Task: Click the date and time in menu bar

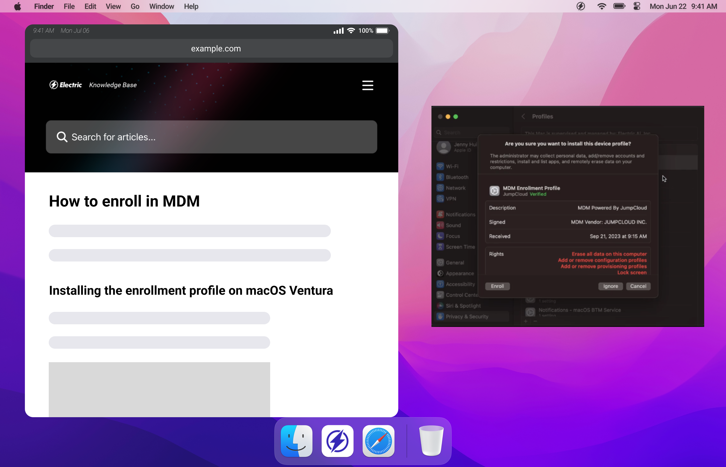Action: 683,6
